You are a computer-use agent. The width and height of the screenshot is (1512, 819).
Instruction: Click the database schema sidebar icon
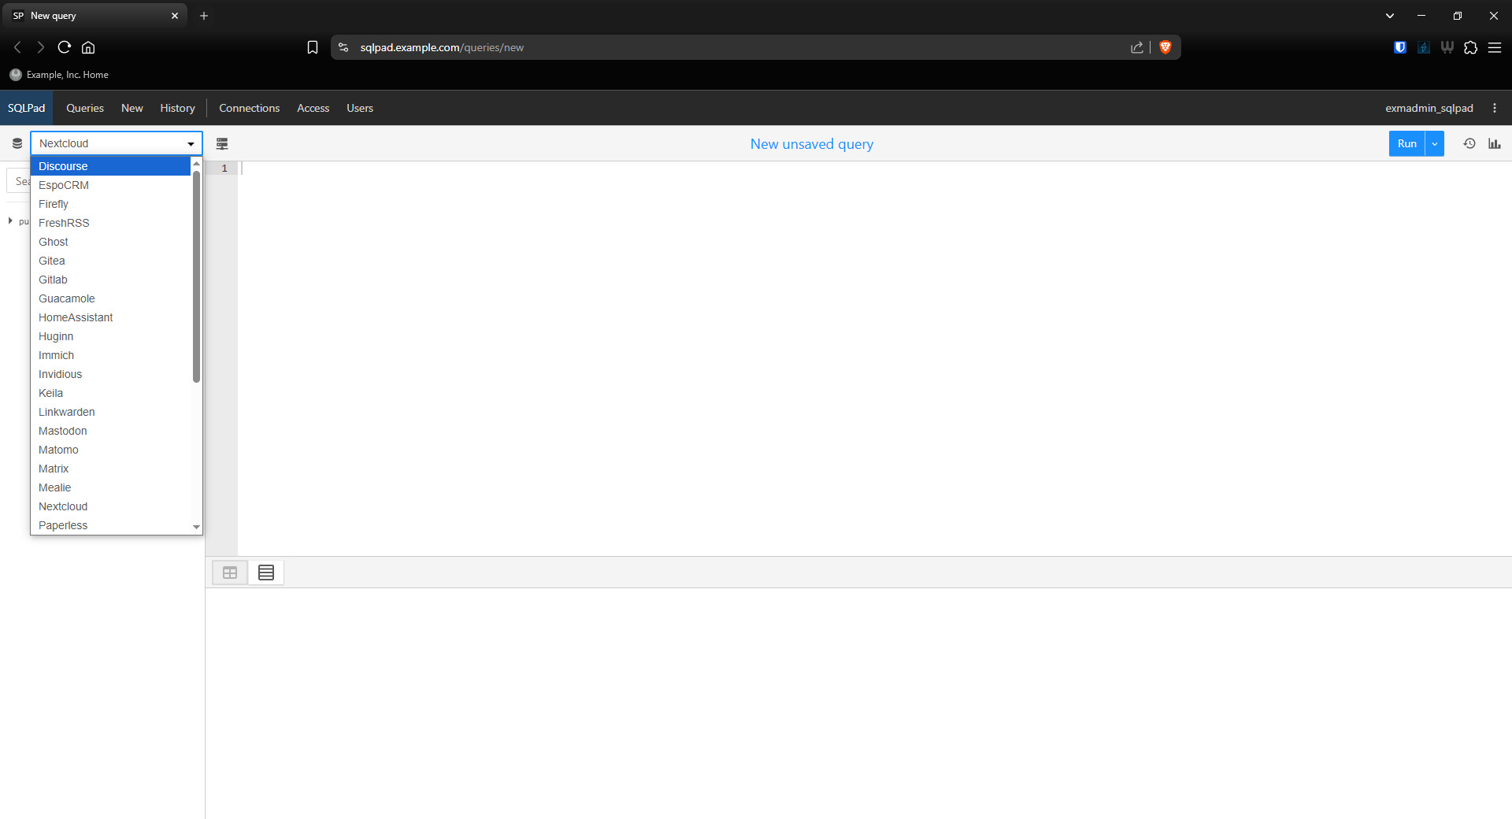[x=17, y=143]
